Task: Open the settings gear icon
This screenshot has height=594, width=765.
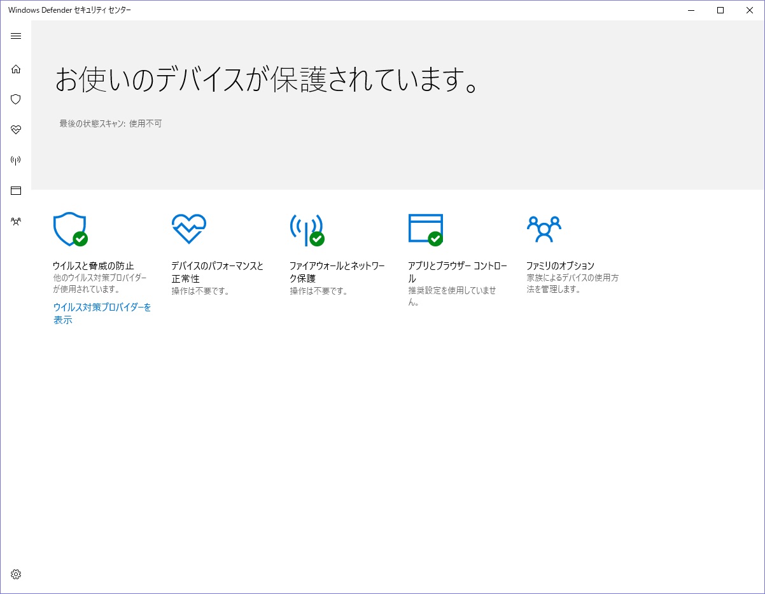Action: 16,574
